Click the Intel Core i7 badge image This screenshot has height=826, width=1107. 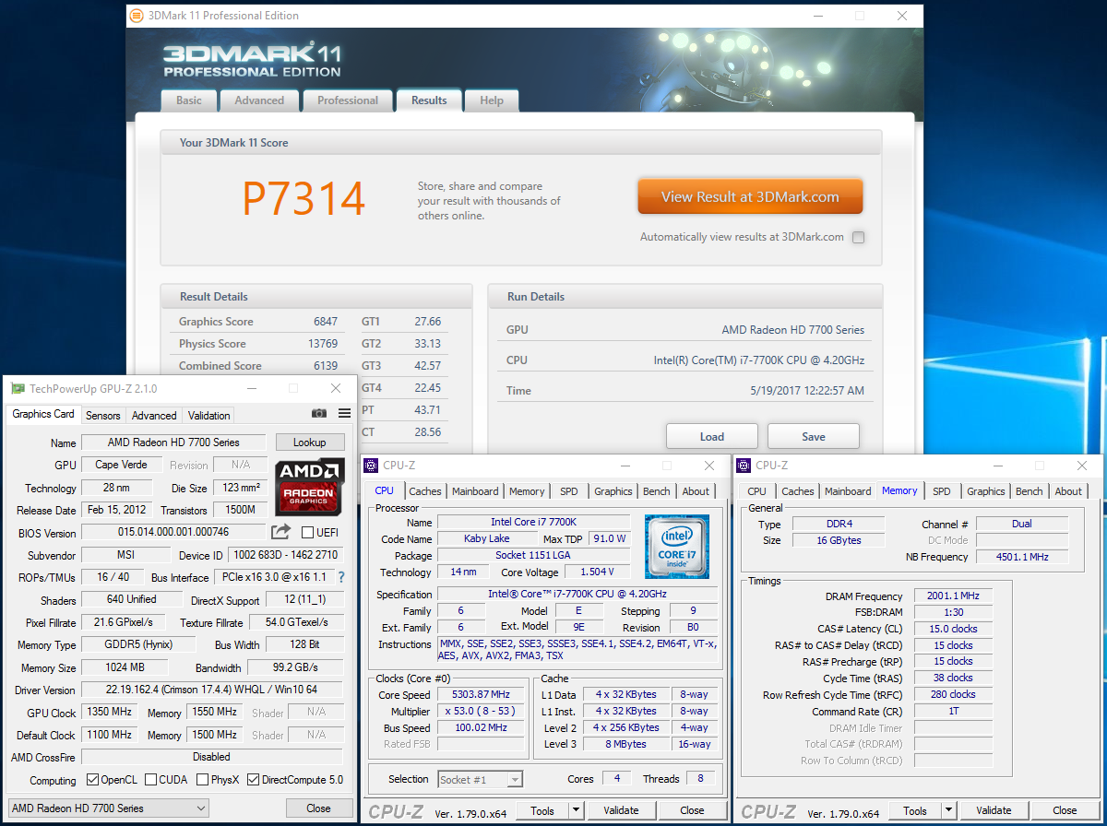point(677,548)
